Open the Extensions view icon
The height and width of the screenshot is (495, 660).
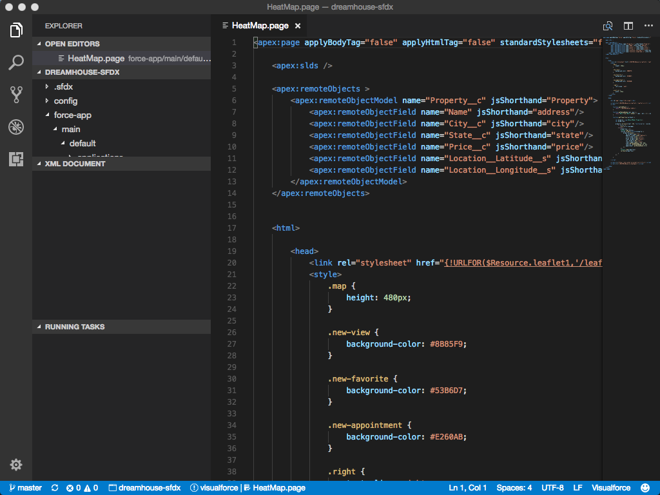[16, 159]
